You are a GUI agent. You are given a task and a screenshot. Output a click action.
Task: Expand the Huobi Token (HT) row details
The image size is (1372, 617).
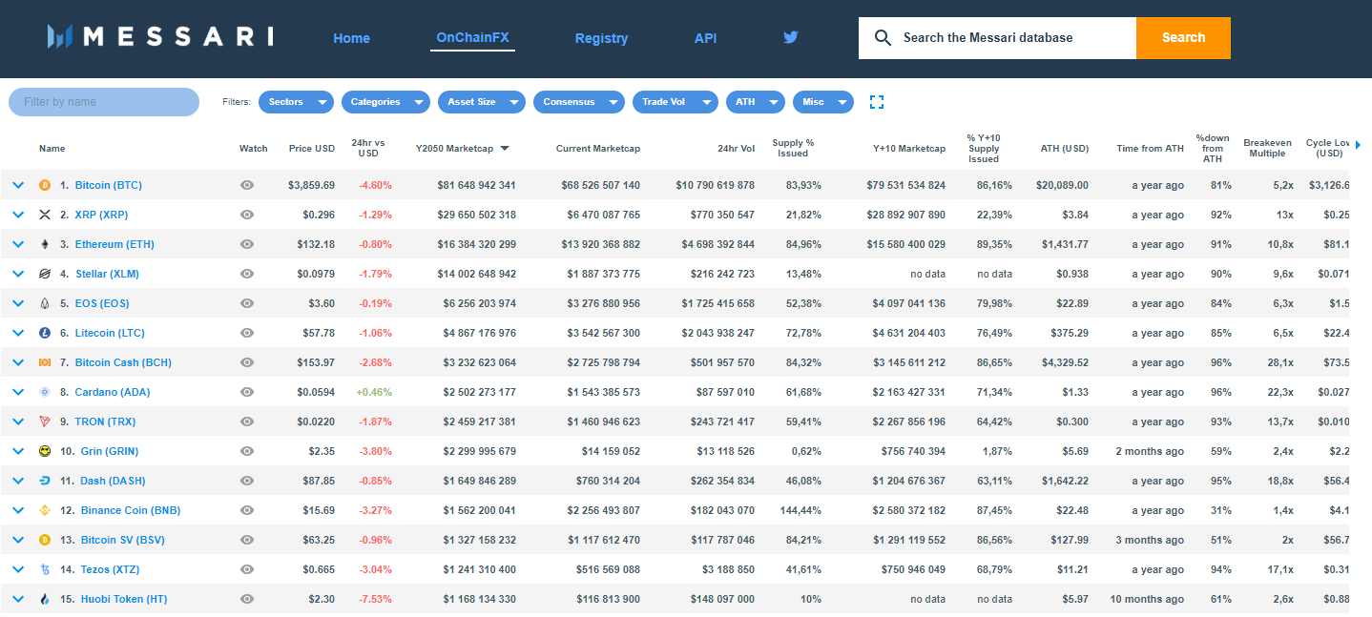click(17, 599)
